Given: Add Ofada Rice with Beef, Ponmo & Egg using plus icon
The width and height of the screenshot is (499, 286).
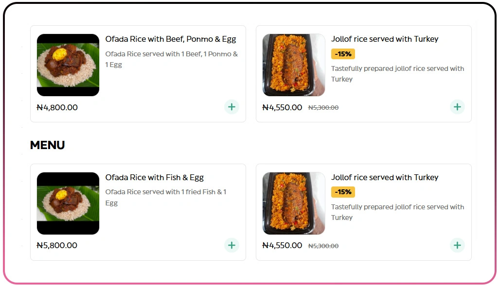Looking at the screenshot, I should (x=232, y=107).
